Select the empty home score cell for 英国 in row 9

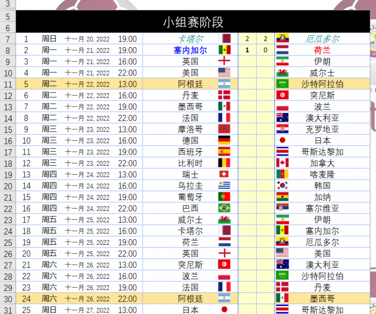247,61
